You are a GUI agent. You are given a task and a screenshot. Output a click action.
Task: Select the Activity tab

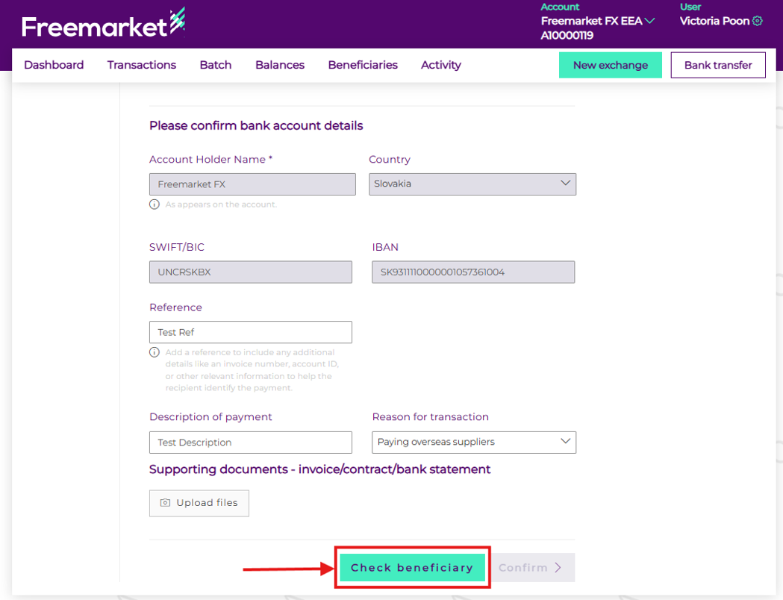coord(441,65)
